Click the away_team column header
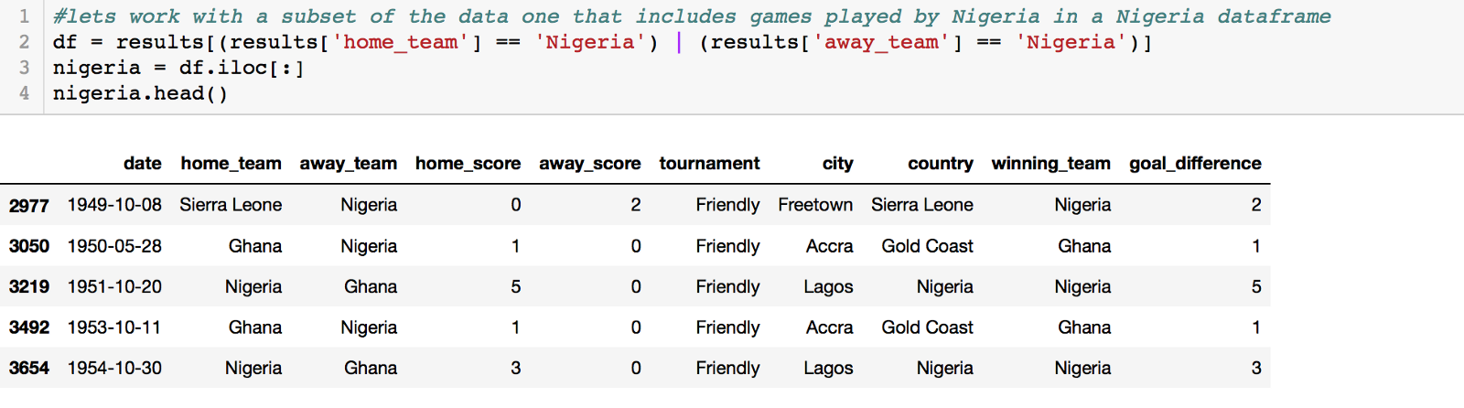 coord(348,164)
